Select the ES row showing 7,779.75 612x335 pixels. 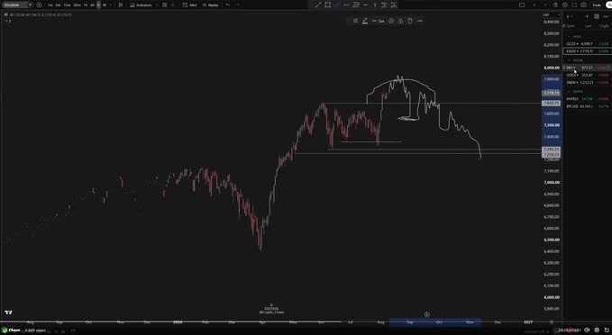pos(588,51)
